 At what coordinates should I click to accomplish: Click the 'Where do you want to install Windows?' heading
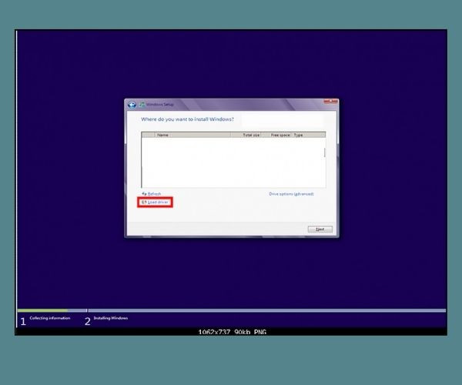click(187, 119)
